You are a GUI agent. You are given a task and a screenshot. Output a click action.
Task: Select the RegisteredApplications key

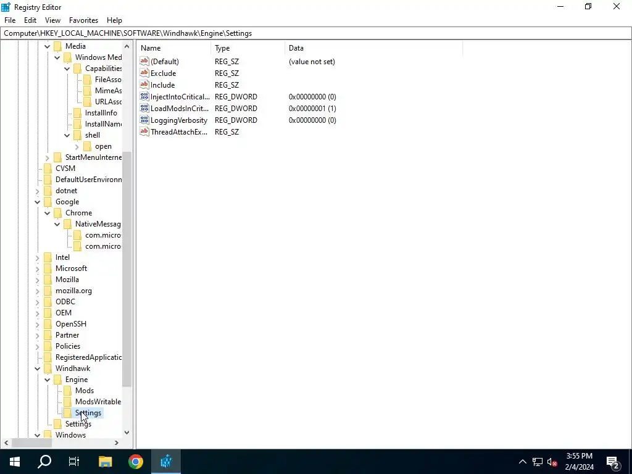tap(88, 357)
